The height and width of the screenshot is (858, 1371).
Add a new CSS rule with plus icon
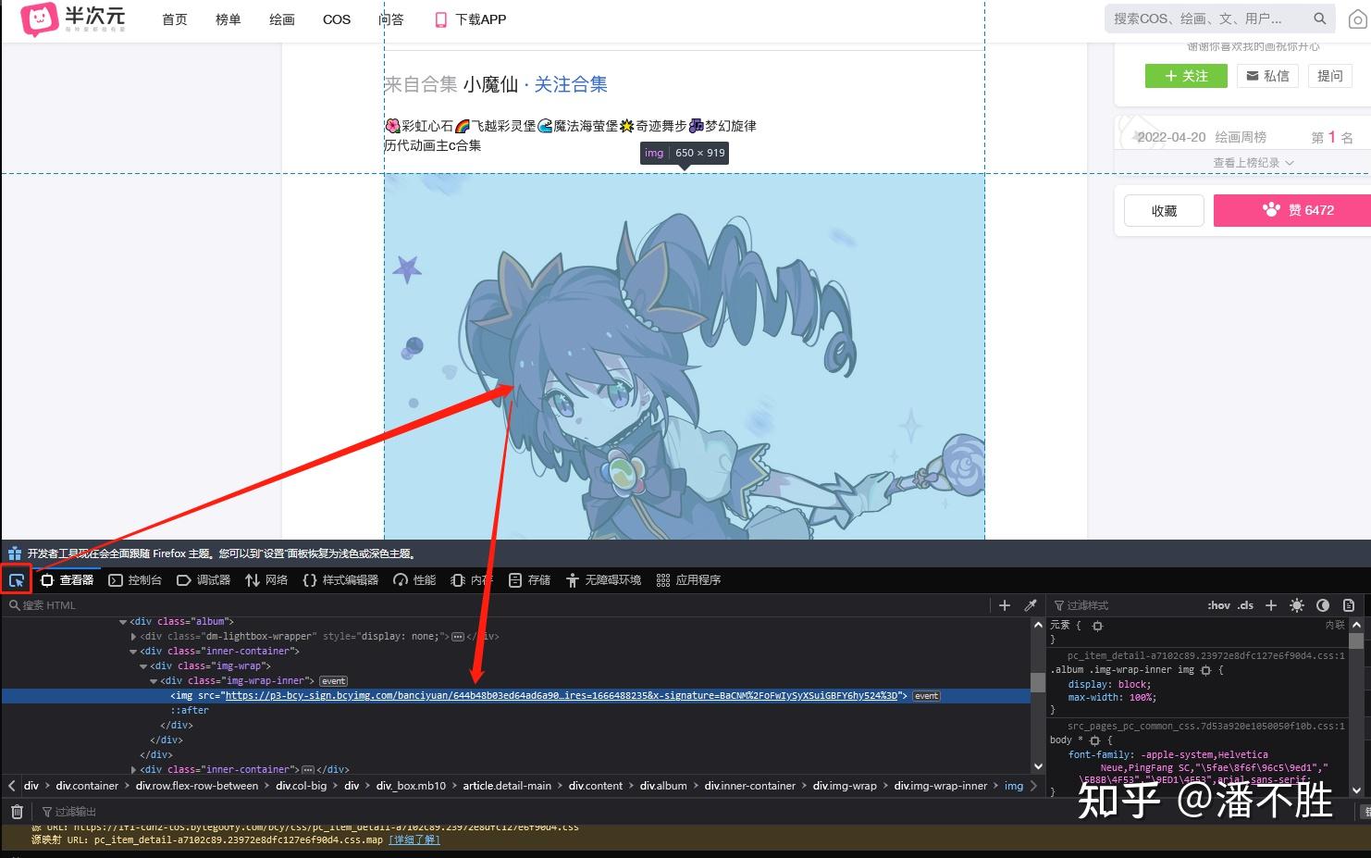(1271, 605)
